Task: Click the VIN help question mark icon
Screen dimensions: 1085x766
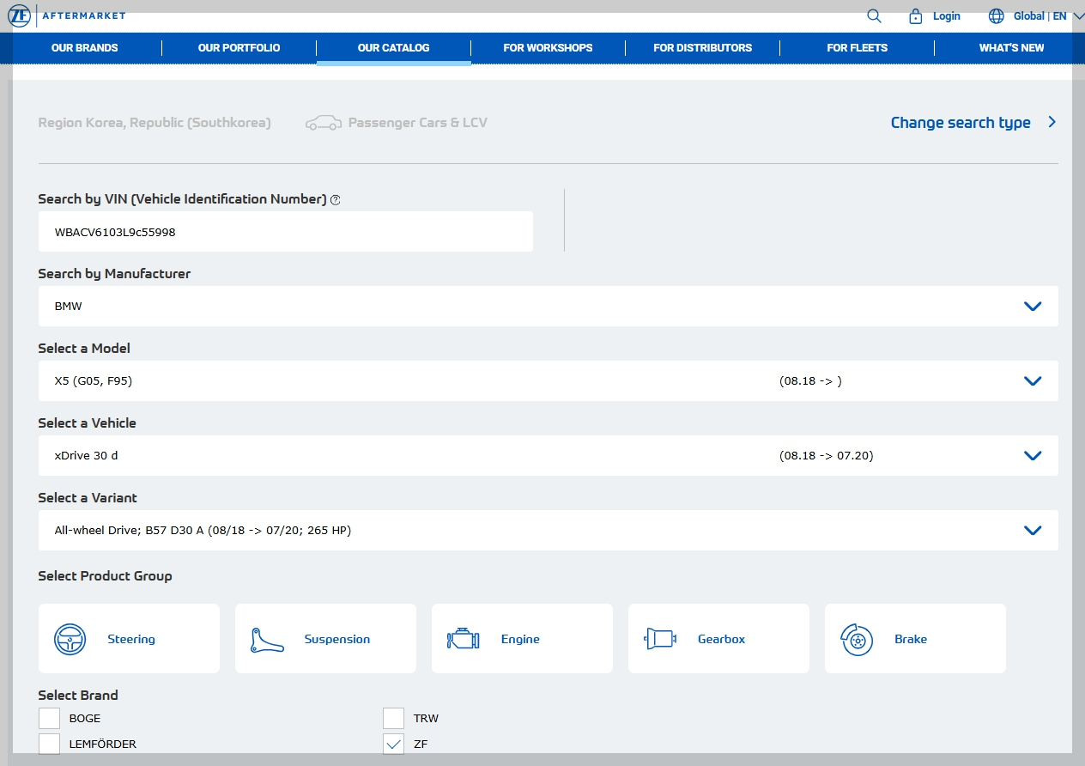Action: [x=336, y=200]
